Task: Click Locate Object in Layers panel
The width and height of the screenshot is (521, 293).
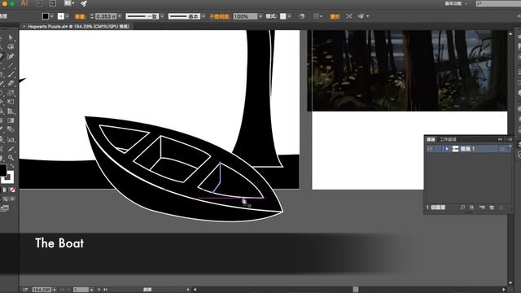Action: click(x=462, y=208)
